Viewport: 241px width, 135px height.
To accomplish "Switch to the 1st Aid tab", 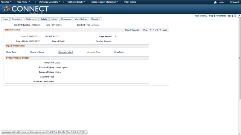I will (x=54, y=19).
